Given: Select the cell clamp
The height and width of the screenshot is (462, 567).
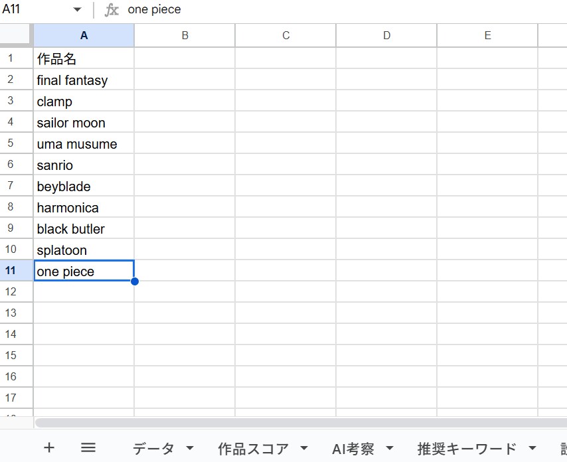Looking at the screenshot, I should tap(84, 100).
